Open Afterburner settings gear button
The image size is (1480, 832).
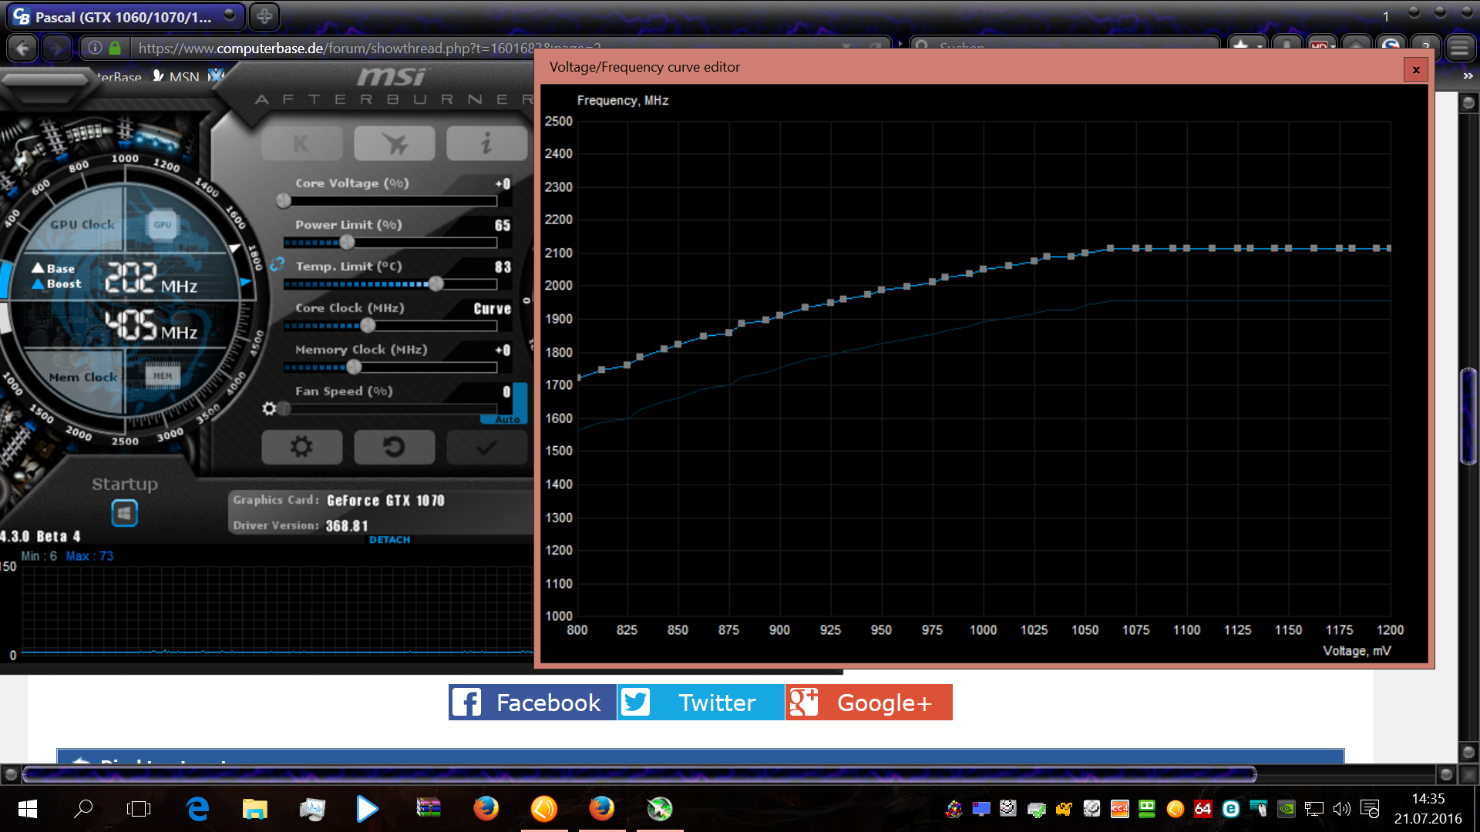[x=301, y=447]
